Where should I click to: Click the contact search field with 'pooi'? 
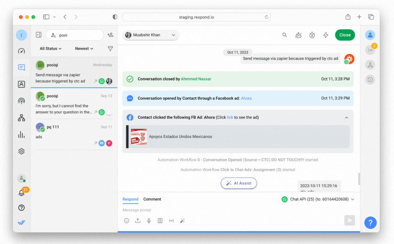click(75, 35)
